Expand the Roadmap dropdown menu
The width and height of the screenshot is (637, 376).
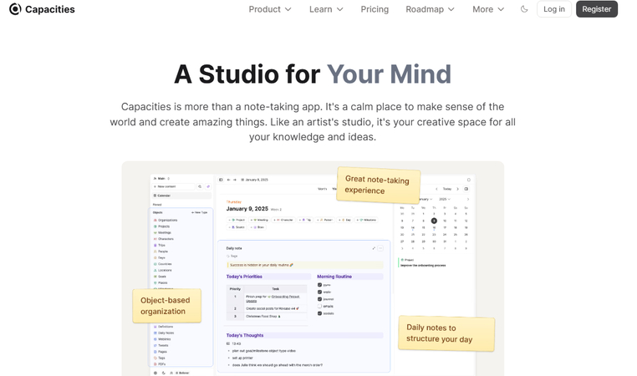(430, 9)
